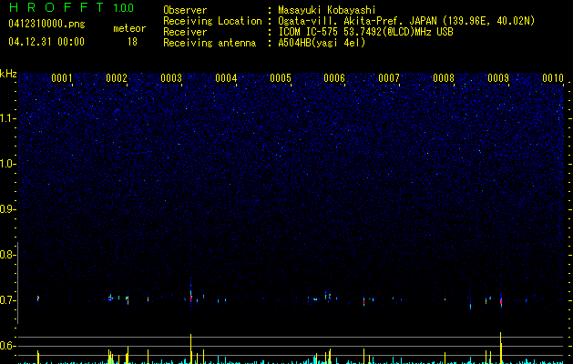
Task: Click the meteor label
Action: [129, 28]
